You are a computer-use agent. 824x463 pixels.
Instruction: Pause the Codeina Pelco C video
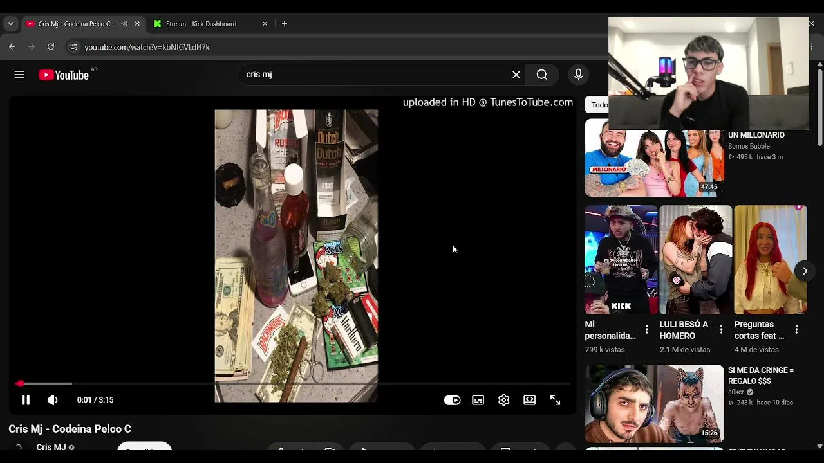point(26,400)
